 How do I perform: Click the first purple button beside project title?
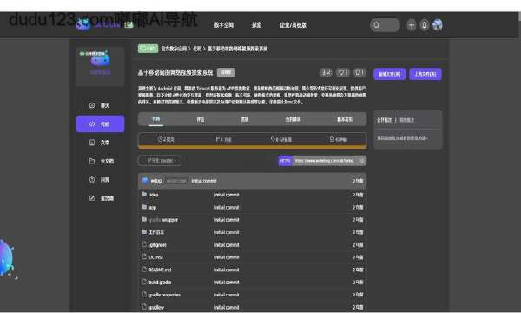click(389, 74)
